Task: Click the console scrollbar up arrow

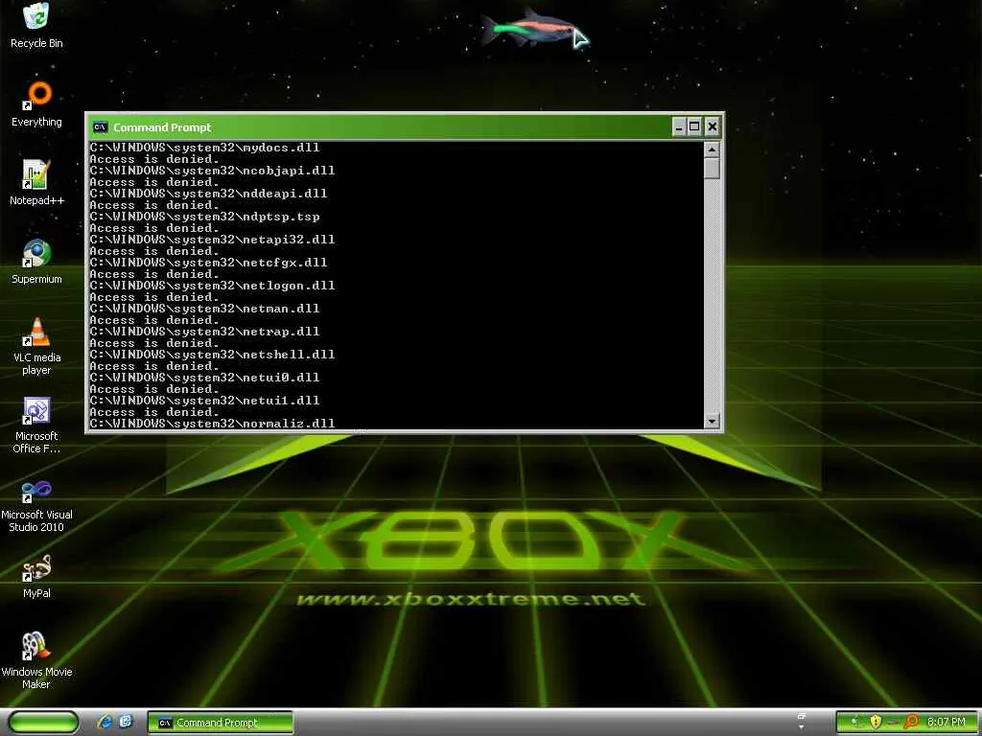Action: [712, 149]
